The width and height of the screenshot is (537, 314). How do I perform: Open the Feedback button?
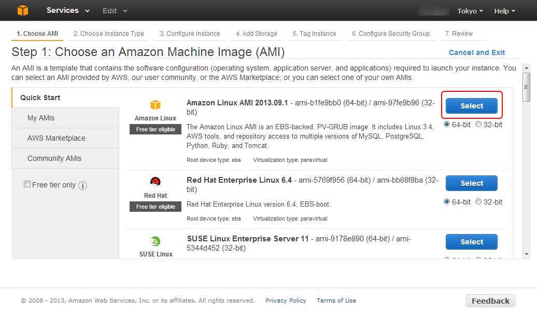click(x=490, y=301)
